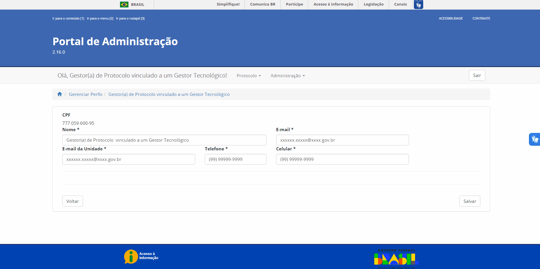Select the E-mail da Unidade field
540x269 pixels.
pyautogui.click(x=128, y=159)
